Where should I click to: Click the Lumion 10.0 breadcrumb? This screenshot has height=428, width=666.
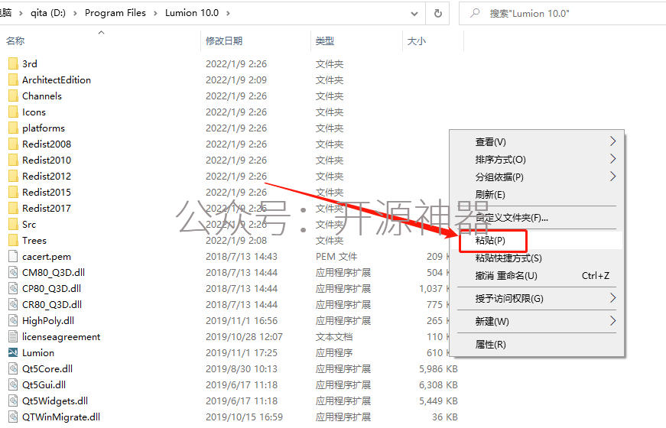(x=192, y=13)
